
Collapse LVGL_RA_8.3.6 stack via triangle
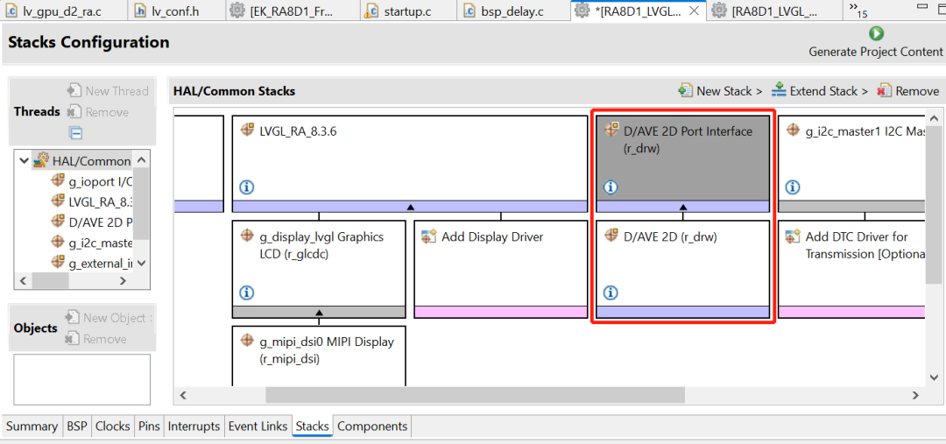pos(410,207)
